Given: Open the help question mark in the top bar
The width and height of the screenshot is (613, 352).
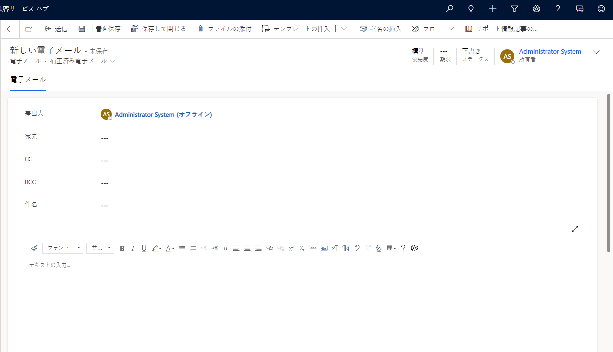Looking at the screenshot, I should pos(558,9).
